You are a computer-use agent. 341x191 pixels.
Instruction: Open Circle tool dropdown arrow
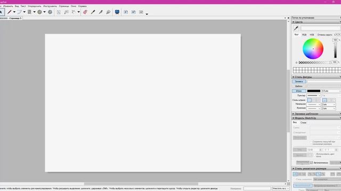click(45, 12)
